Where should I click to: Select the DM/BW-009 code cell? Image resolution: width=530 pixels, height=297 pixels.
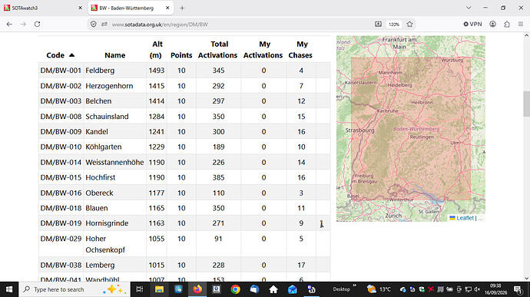pyautogui.click(x=61, y=132)
